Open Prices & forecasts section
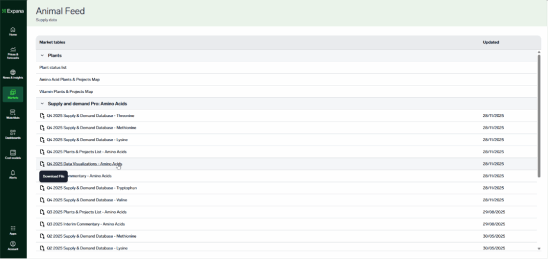 click(x=13, y=52)
